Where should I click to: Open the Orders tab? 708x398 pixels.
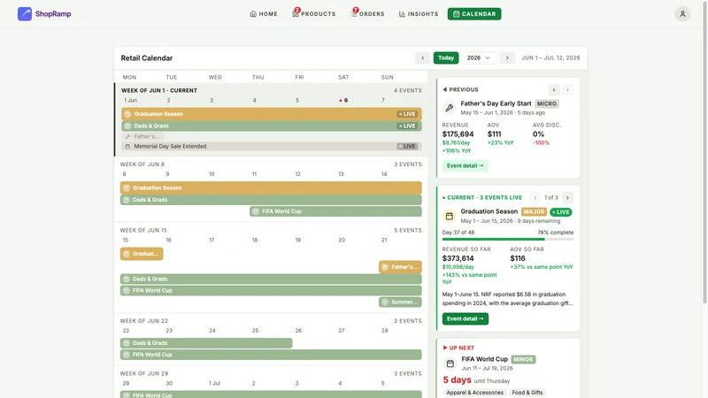point(367,14)
